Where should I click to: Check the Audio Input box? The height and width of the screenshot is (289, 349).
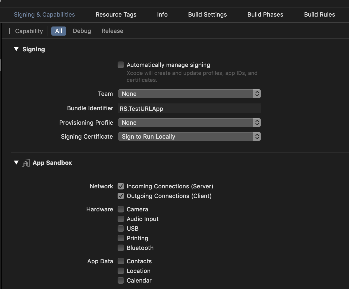[121, 219]
